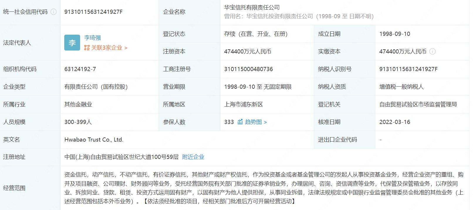
Task: Click taxpayer qualification 增值税一般纳税人
Action: pyautogui.click(x=401, y=87)
